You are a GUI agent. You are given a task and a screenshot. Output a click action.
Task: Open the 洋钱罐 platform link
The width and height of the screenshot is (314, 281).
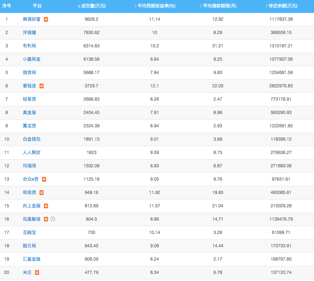click(x=30, y=33)
